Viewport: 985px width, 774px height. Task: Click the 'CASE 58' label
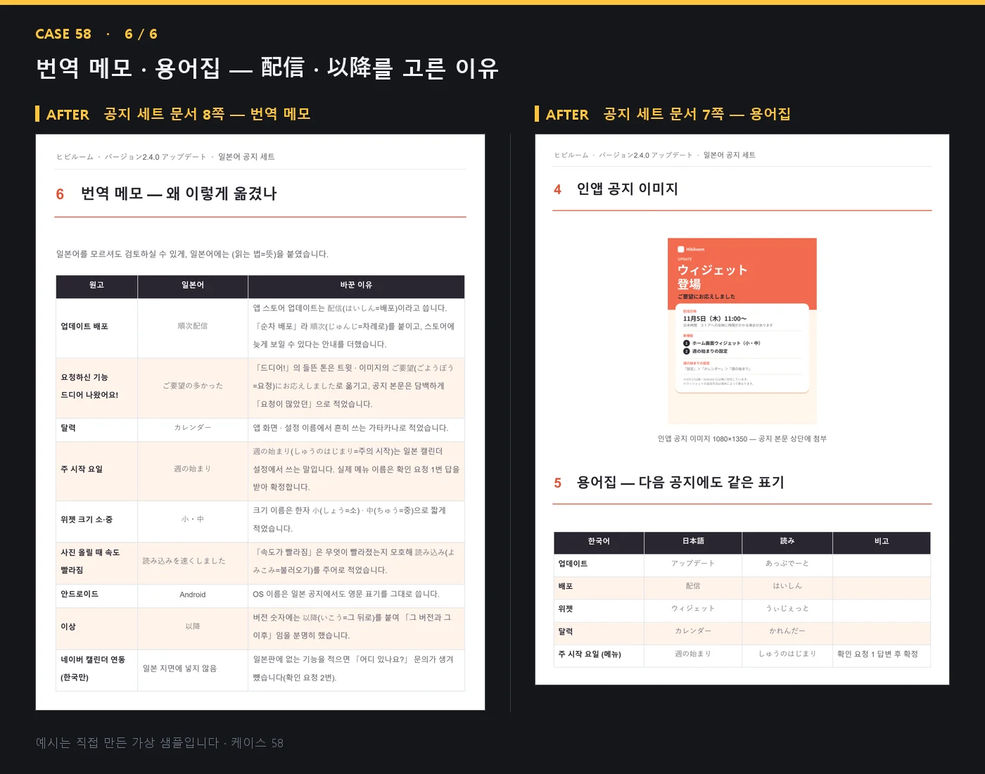click(x=63, y=34)
